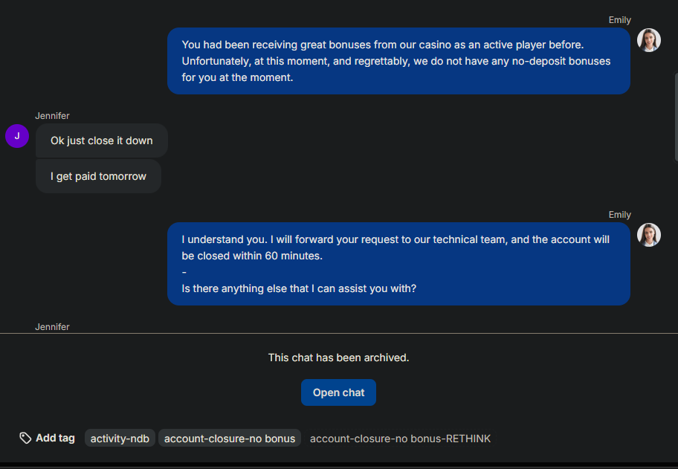Screen dimensions: 678x469
Task: Select the account-closure-no bonus tag
Action: pyautogui.click(x=230, y=439)
